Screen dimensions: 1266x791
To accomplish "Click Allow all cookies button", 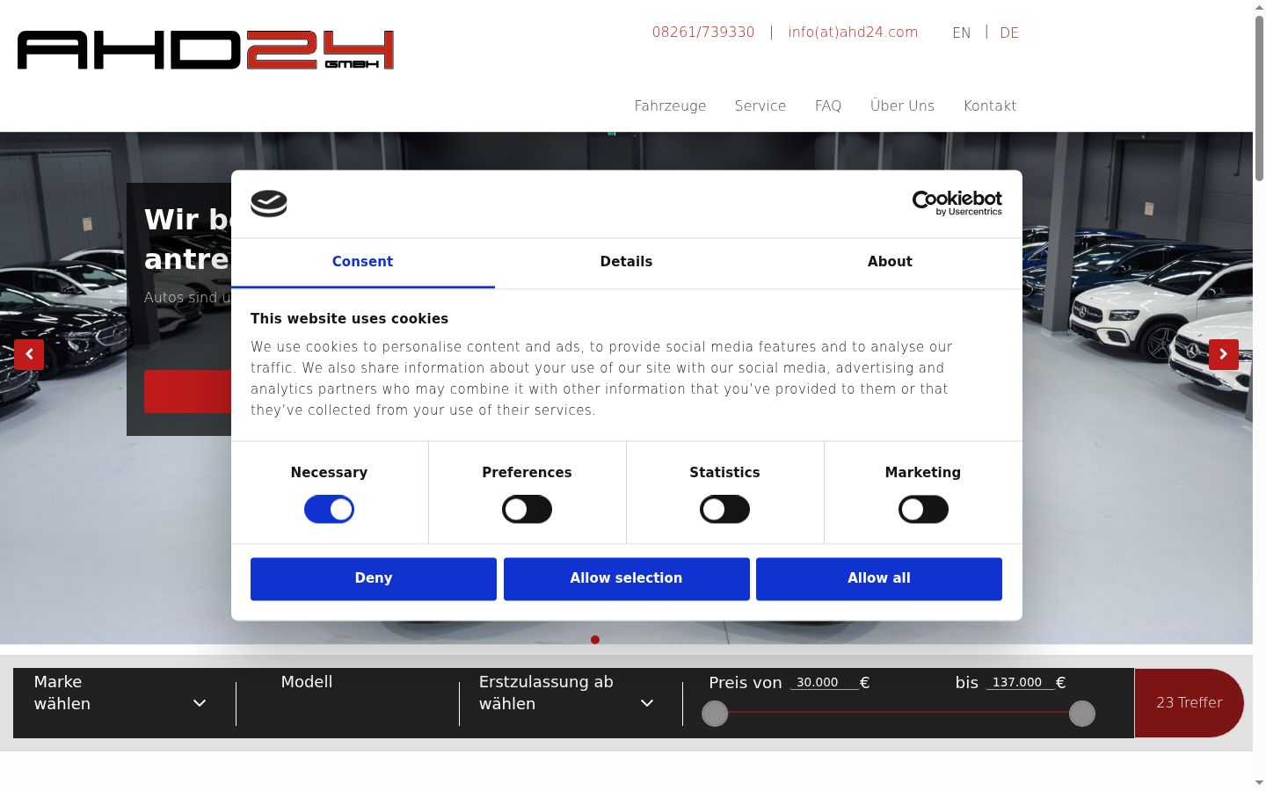I will 879,578.
